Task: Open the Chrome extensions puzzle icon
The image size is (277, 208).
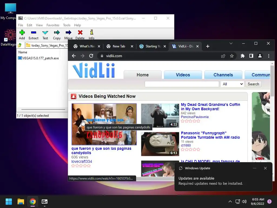Action: 243,56
